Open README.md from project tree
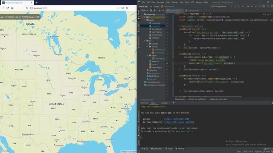273x153 pixels. 153,76
